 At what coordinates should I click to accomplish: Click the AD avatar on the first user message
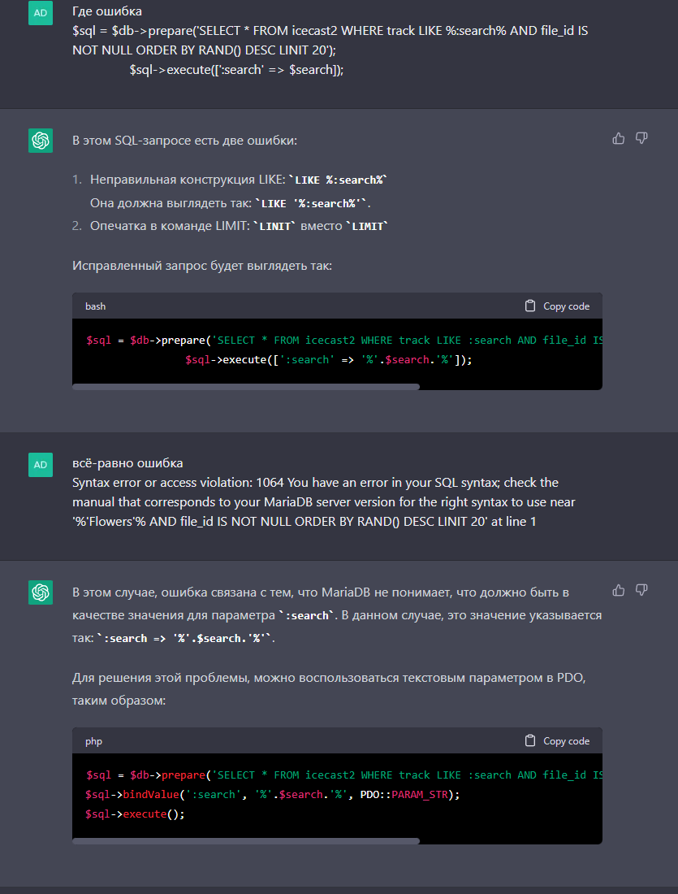(41, 13)
